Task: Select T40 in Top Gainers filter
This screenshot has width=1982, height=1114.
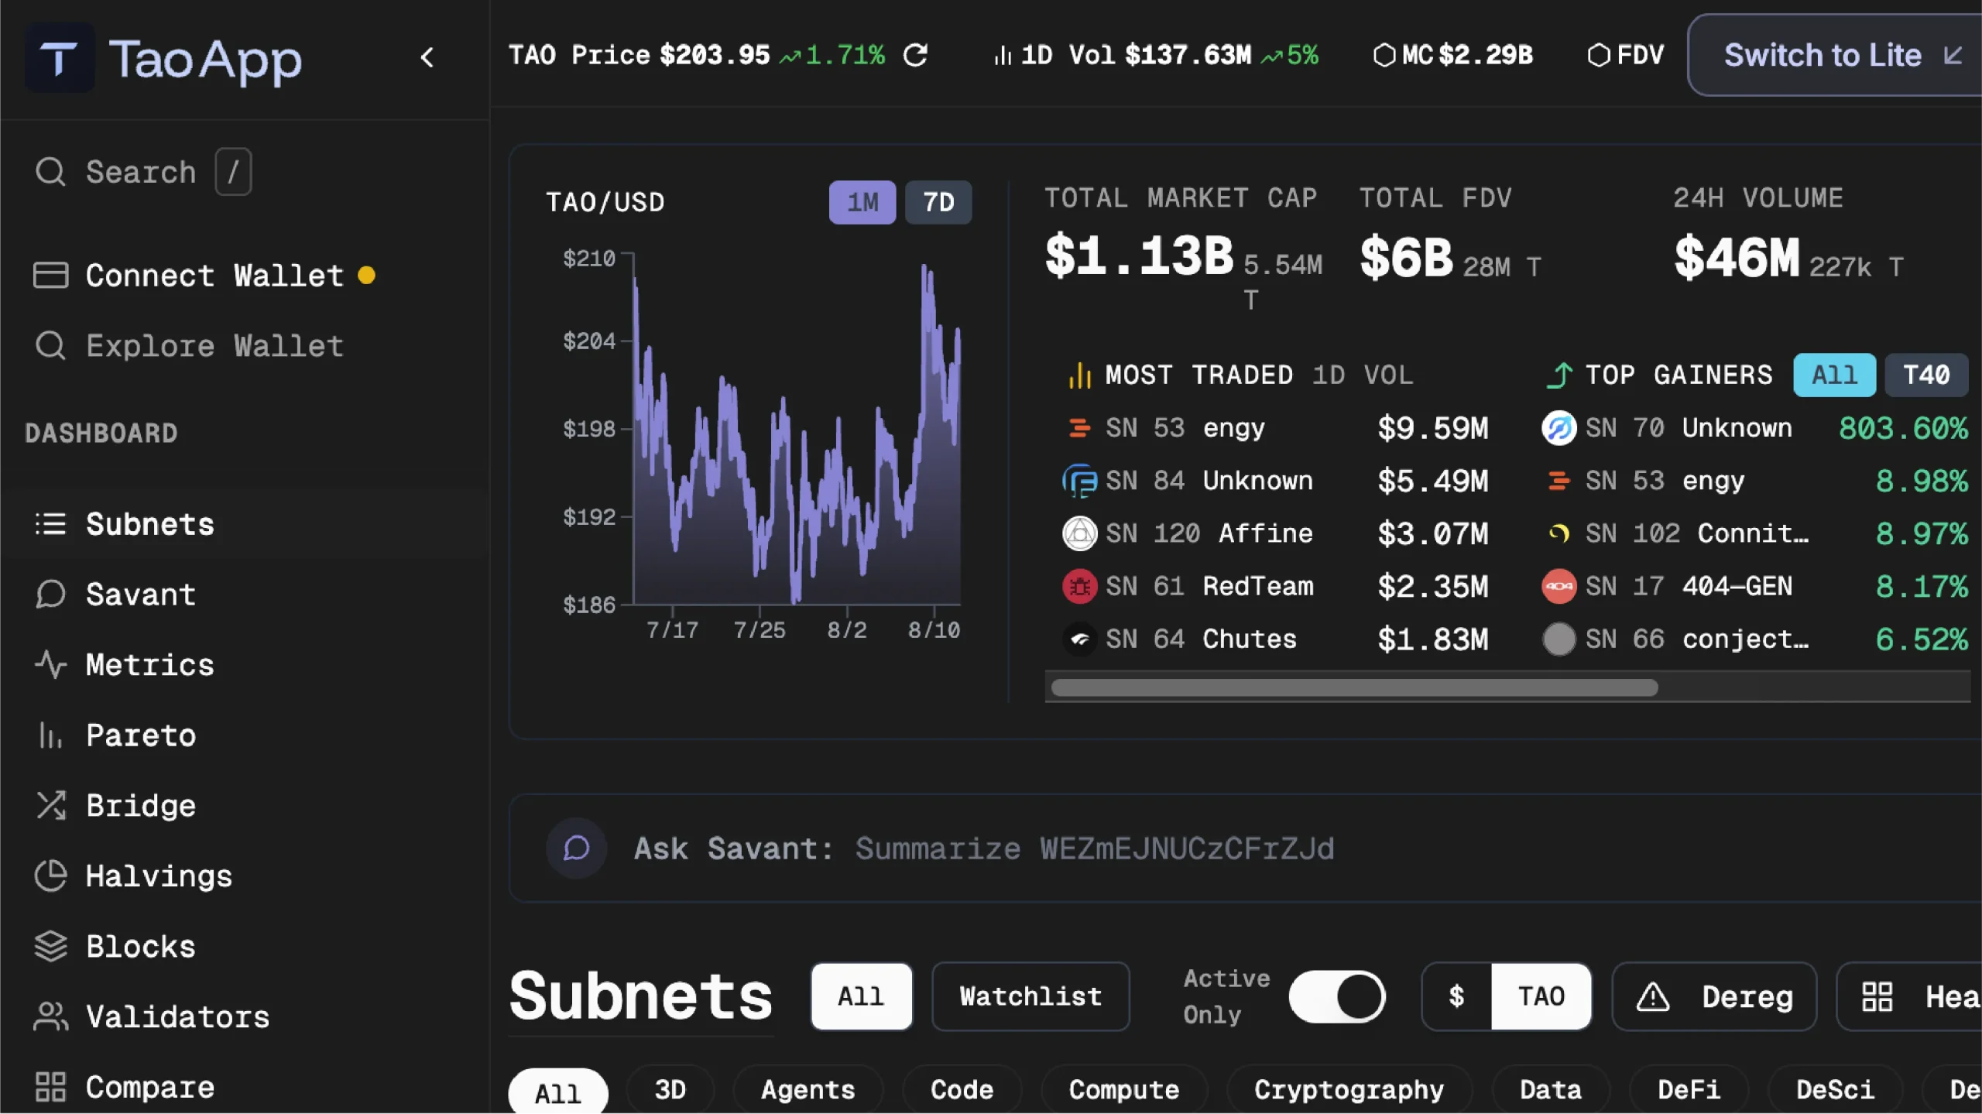Action: [x=1926, y=375]
